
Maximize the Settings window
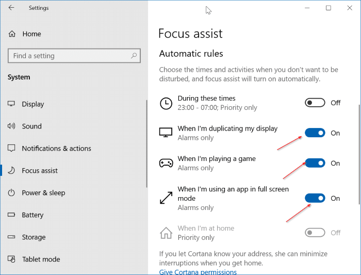329,8
